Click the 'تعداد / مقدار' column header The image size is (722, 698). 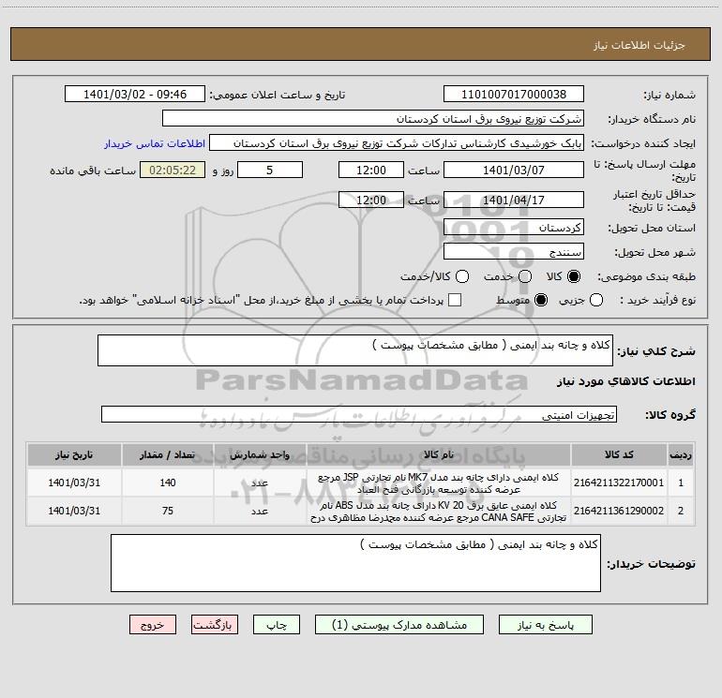click(168, 454)
